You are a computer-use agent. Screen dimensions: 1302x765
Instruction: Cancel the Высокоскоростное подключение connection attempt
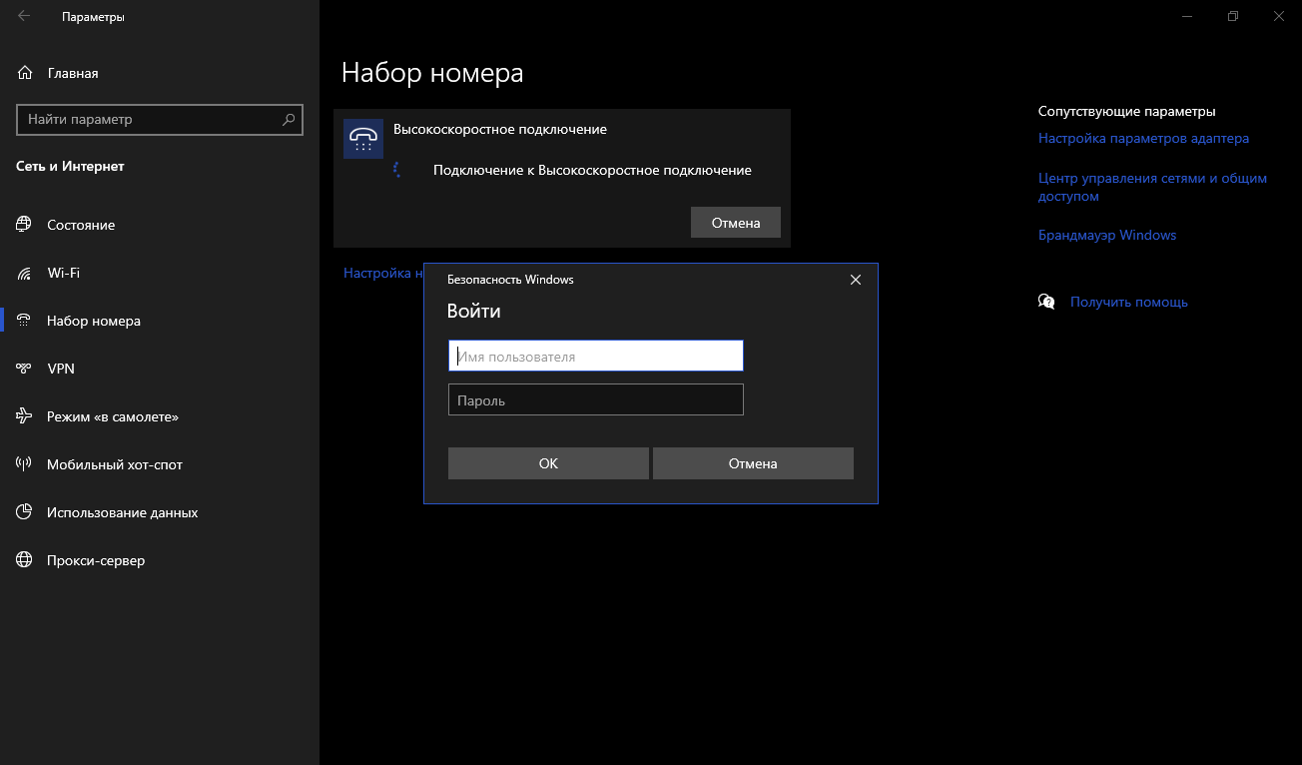(736, 223)
